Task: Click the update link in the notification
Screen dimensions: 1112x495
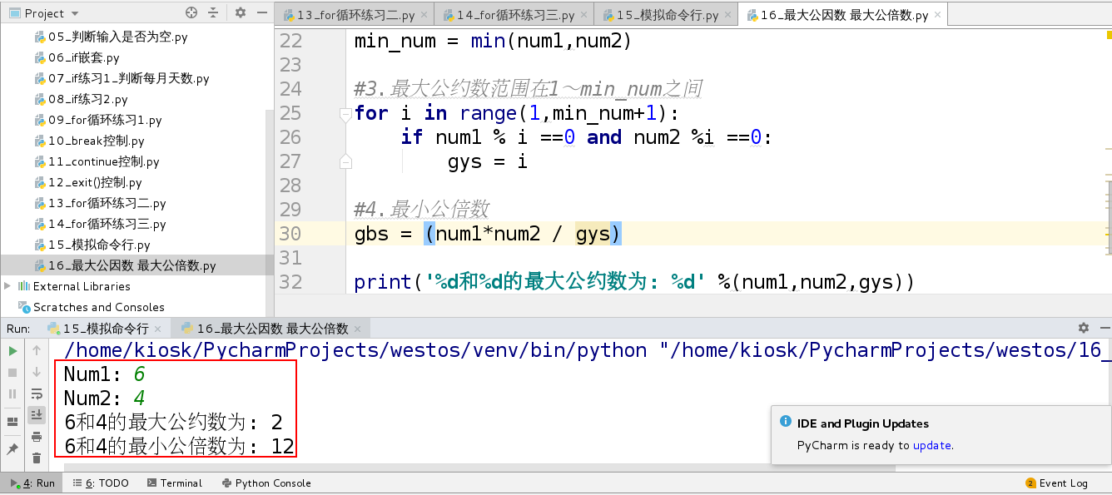Action: 931,445
